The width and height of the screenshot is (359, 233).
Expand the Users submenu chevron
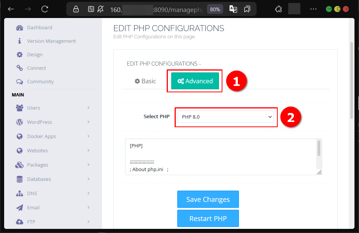pos(88,107)
